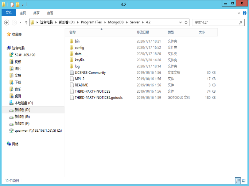Expand the arrow after Program Files in breadcrumb
This screenshot has width=249, height=186.
point(105,22)
